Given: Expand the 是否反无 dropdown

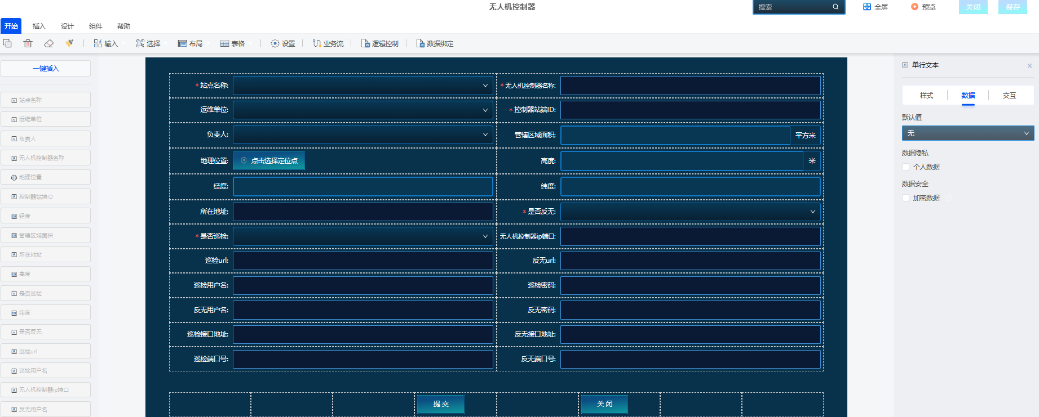Looking at the screenshot, I should pyautogui.click(x=691, y=212).
